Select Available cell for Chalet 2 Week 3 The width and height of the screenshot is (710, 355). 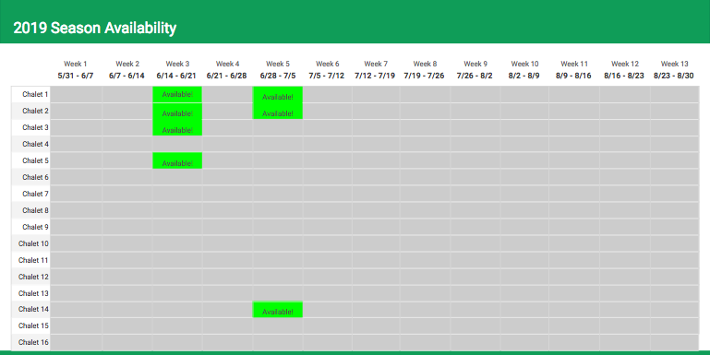(x=177, y=112)
